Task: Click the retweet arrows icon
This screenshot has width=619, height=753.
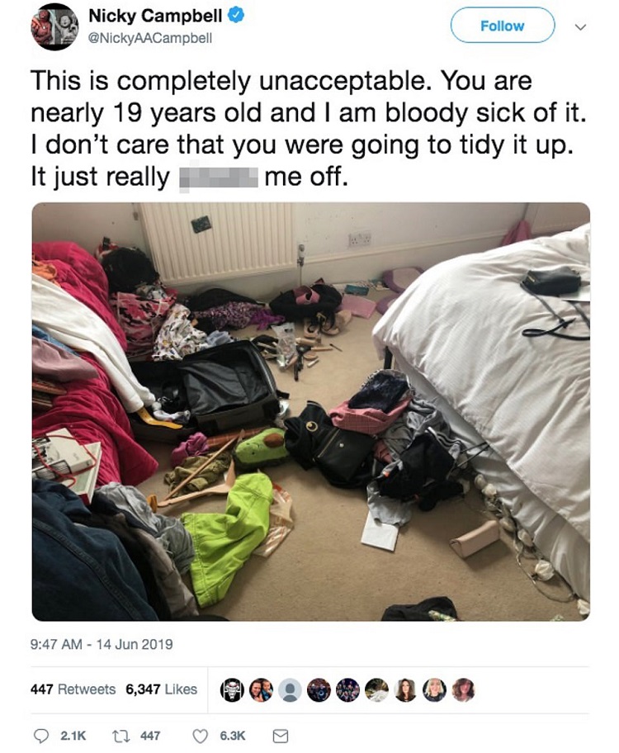Action: click(119, 736)
